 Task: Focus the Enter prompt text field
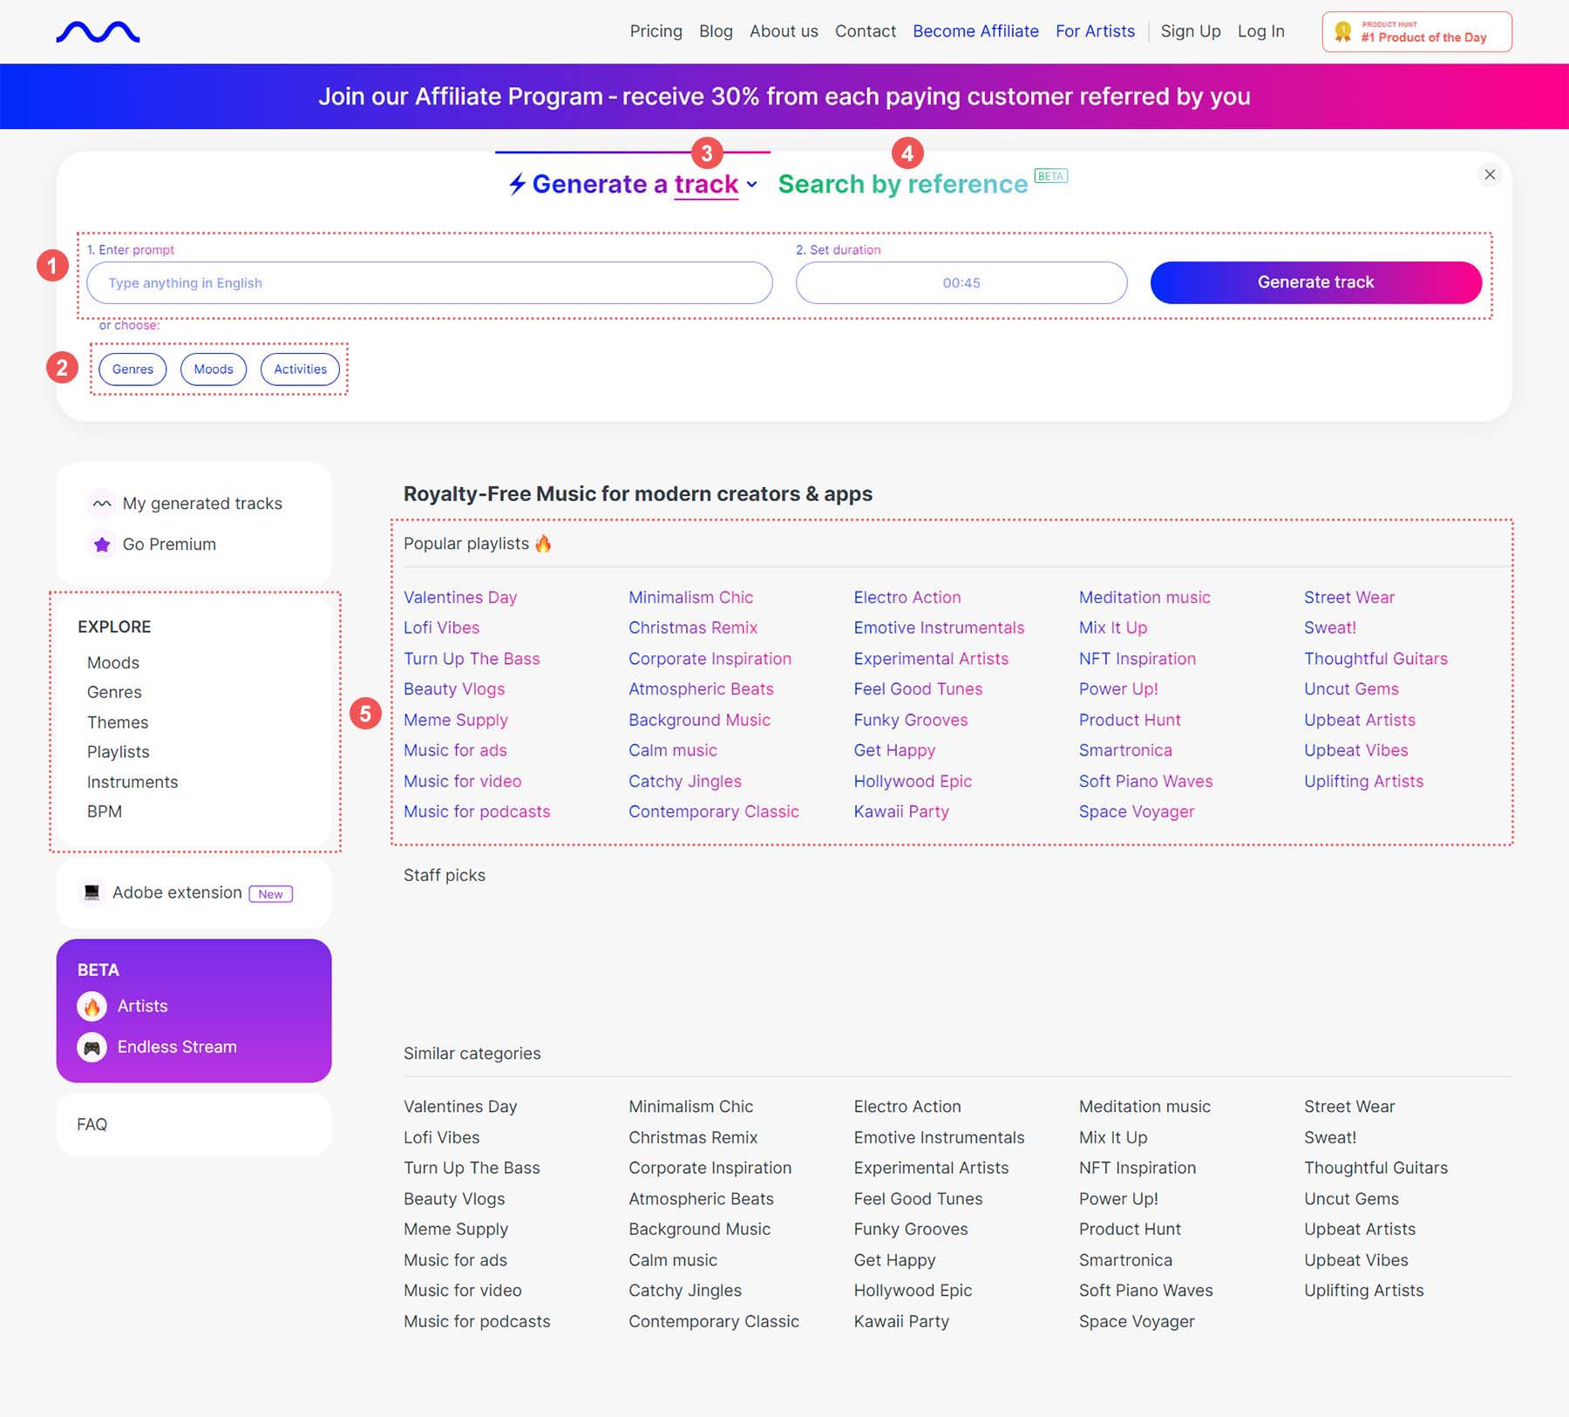click(x=429, y=283)
